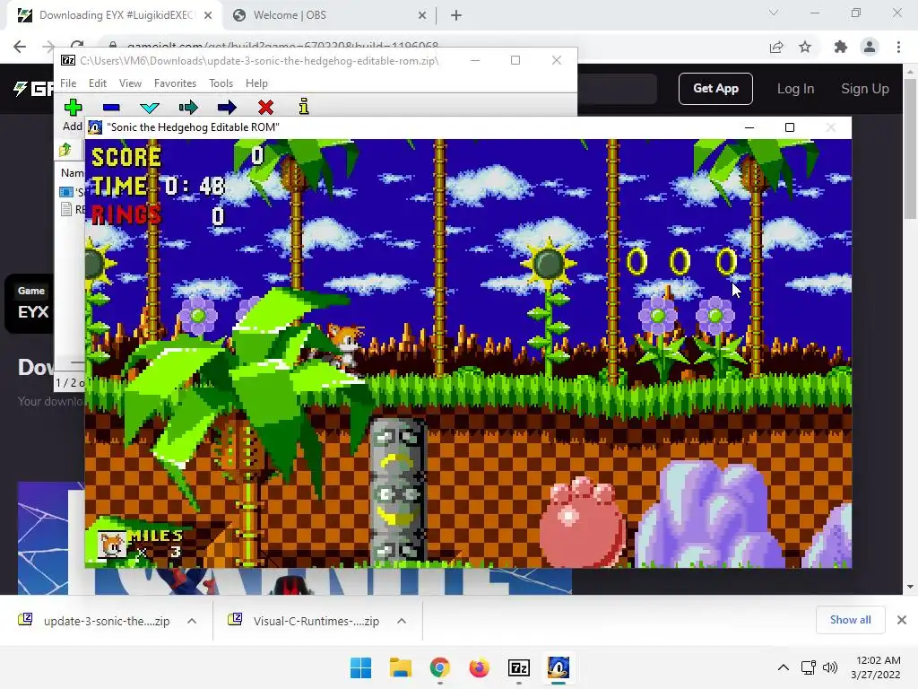Click the Chrome taskbar icon
Image resolution: width=918 pixels, height=689 pixels.
point(439,667)
